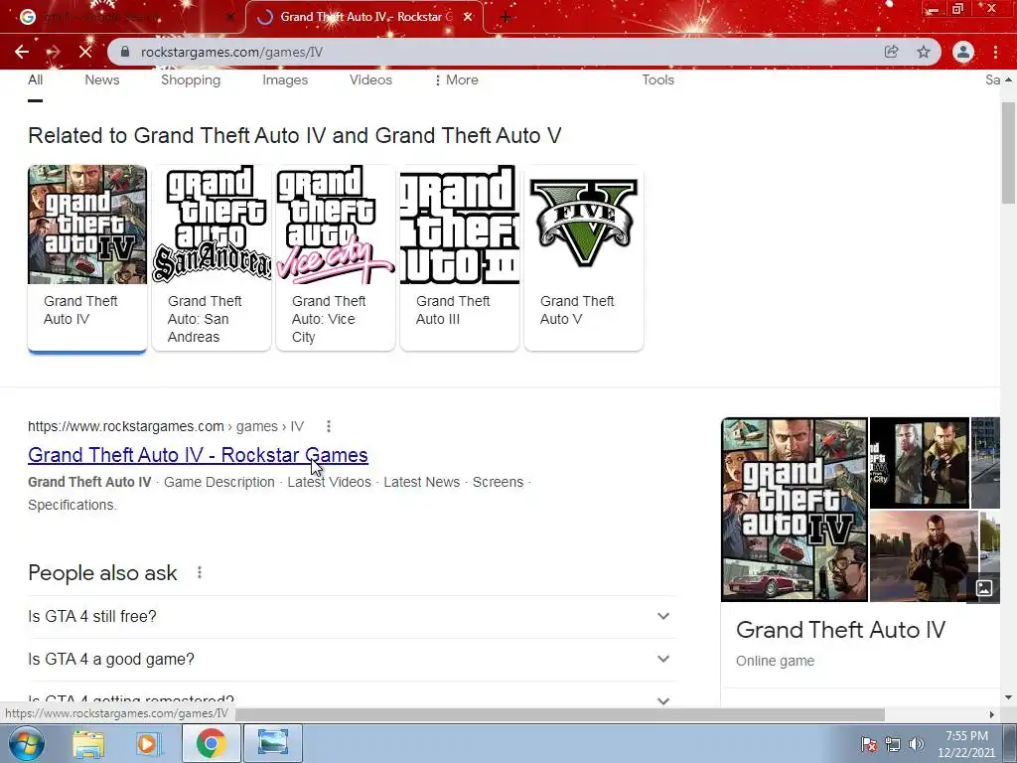
Task: Open the network tray icon
Action: (893, 744)
